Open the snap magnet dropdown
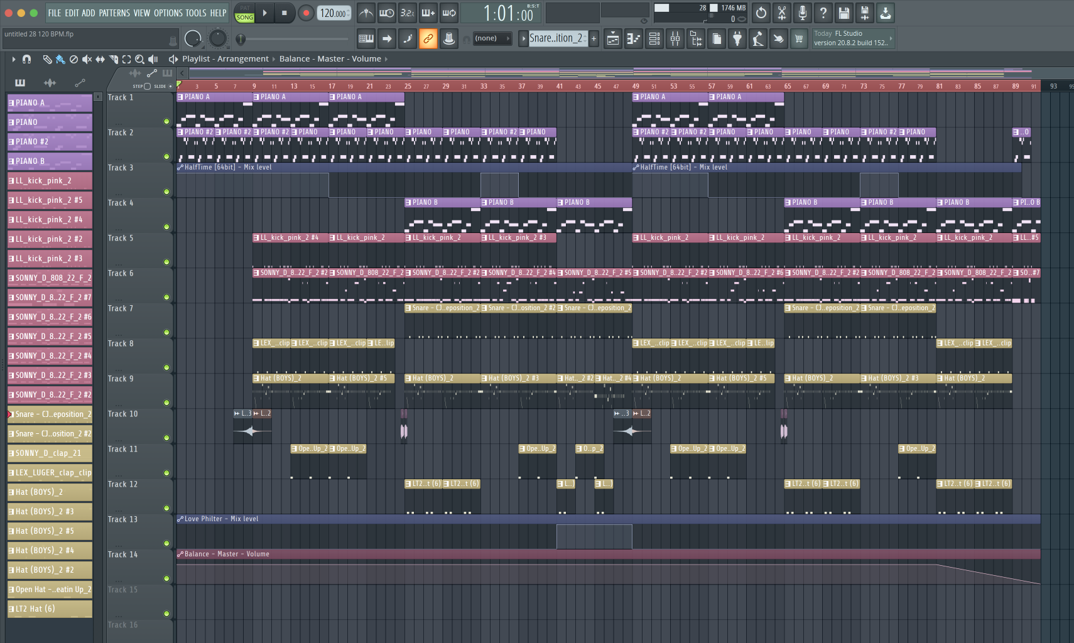Viewport: 1074px width, 643px height. pyautogui.click(x=26, y=59)
